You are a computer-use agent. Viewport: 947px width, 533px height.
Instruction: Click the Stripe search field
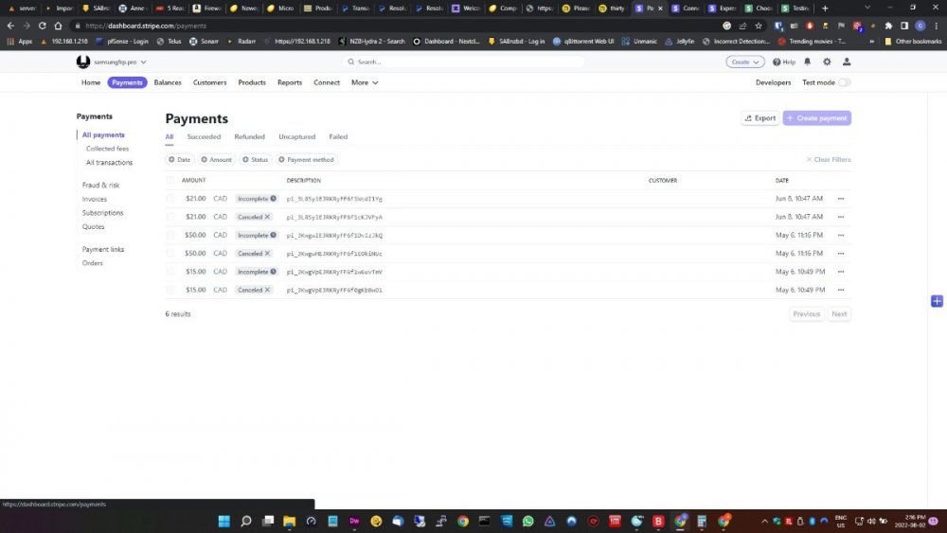pos(464,62)
